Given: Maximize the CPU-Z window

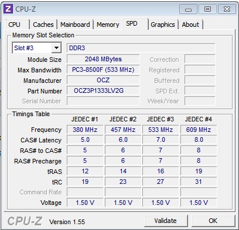Looking at the screenshot, I should tap(207, 9).
